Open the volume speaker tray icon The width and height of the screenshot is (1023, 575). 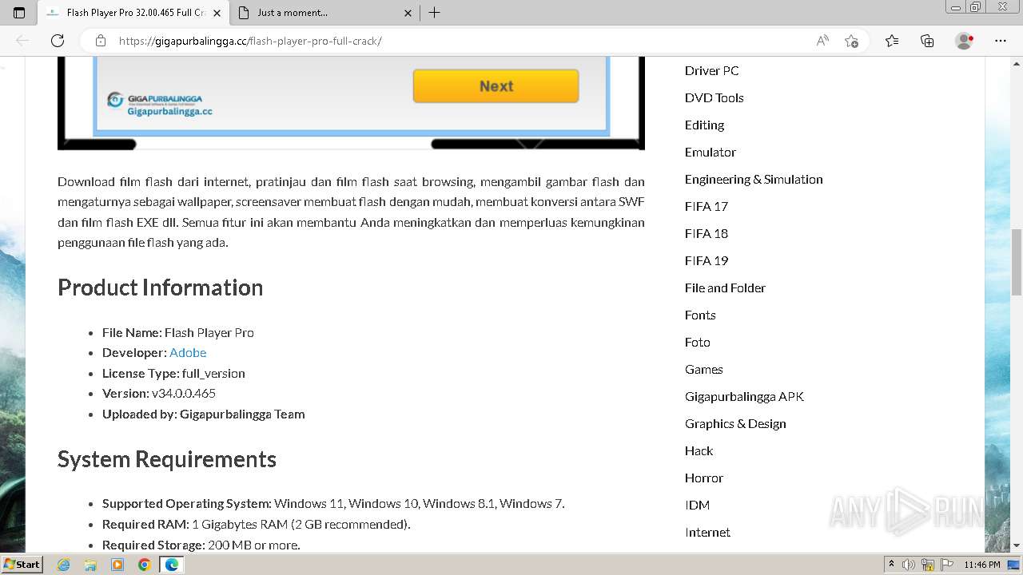click(909, 565)
